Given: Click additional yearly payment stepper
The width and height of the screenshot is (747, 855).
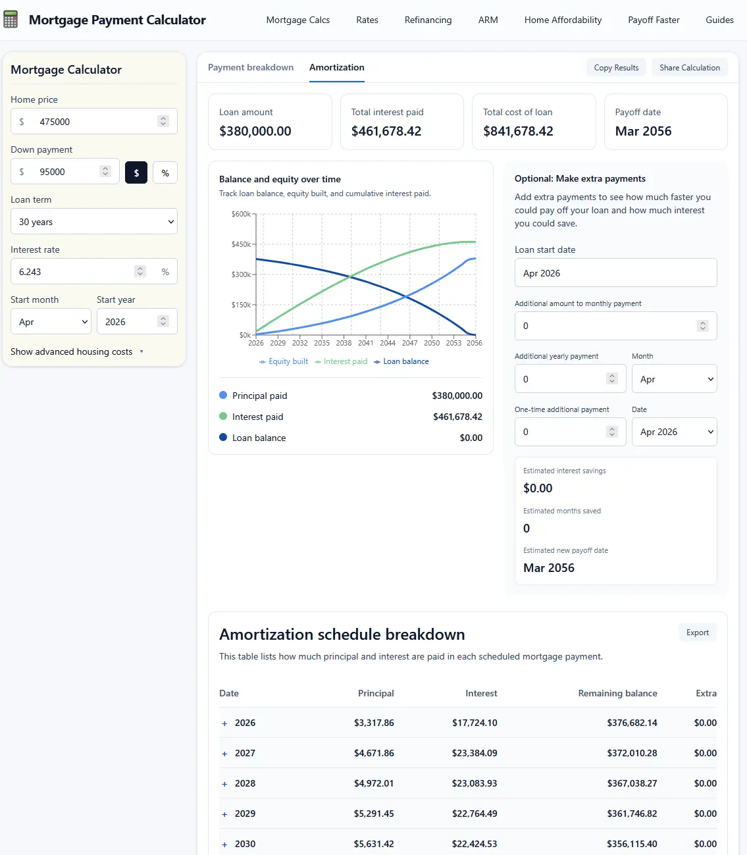Looking at the screenshot, I should point(612,378).
